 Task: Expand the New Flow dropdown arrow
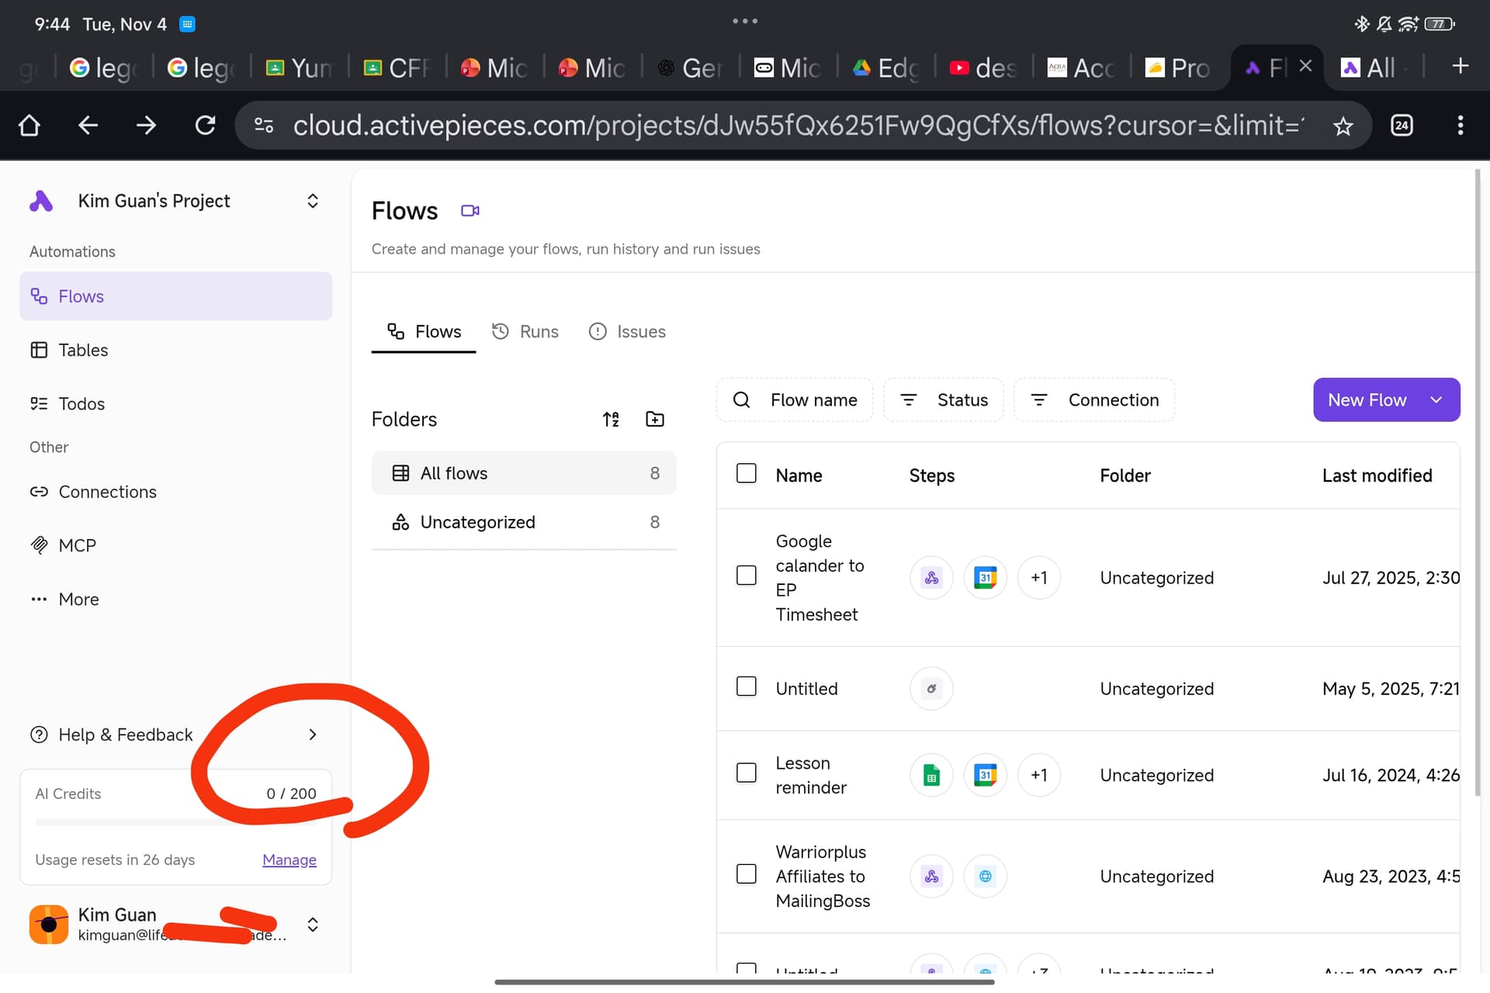coord(1436,400)
